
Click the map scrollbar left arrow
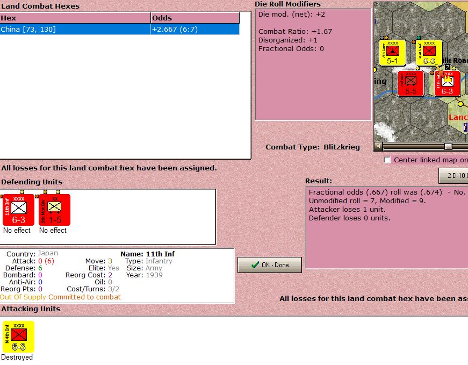pyautogui.click(x=378, y=146)
